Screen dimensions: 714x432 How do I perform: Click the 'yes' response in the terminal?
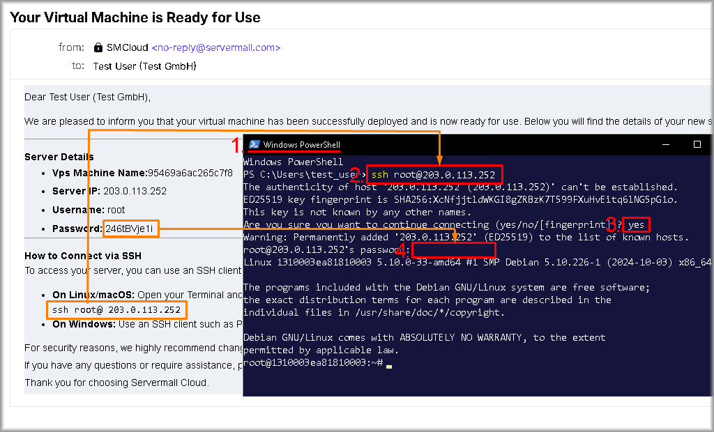pyautogui.click(x=636, y=225)
